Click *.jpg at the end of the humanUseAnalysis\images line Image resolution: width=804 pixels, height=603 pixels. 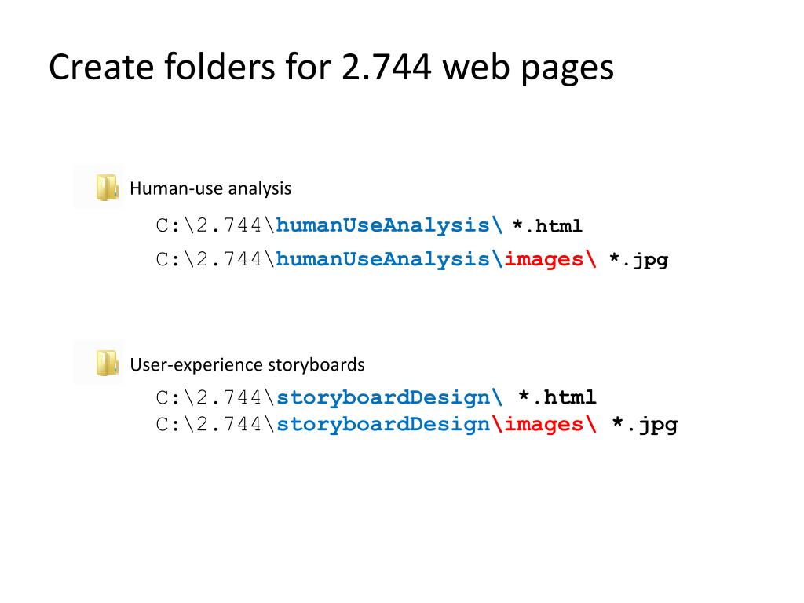[x=638, y=260]
